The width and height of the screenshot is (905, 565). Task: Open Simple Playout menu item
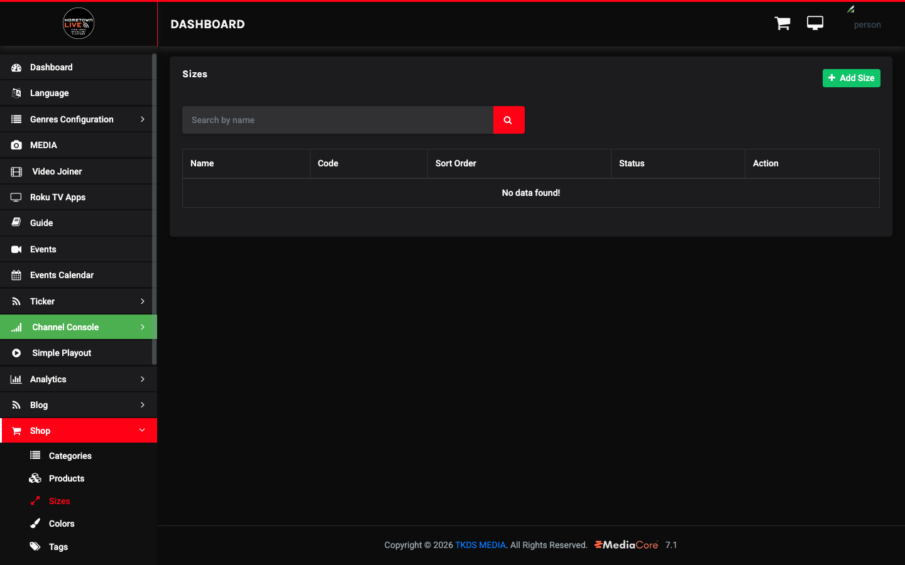tap(76, 353)
